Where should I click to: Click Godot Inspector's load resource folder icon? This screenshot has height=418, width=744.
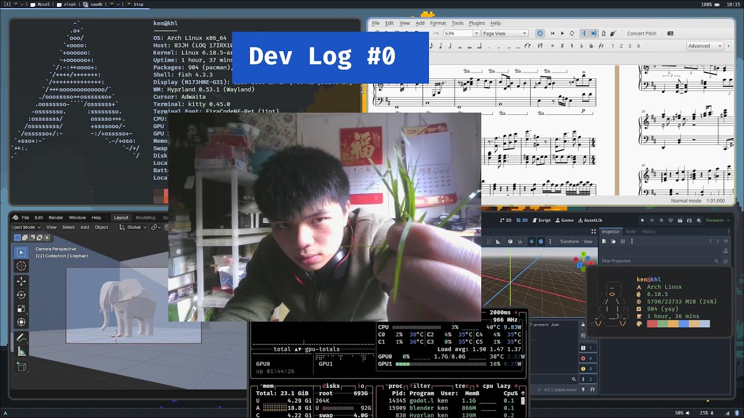(x=613, y=241)
